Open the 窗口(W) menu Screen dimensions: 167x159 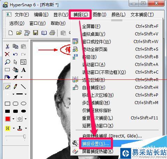tap(37, 23)
